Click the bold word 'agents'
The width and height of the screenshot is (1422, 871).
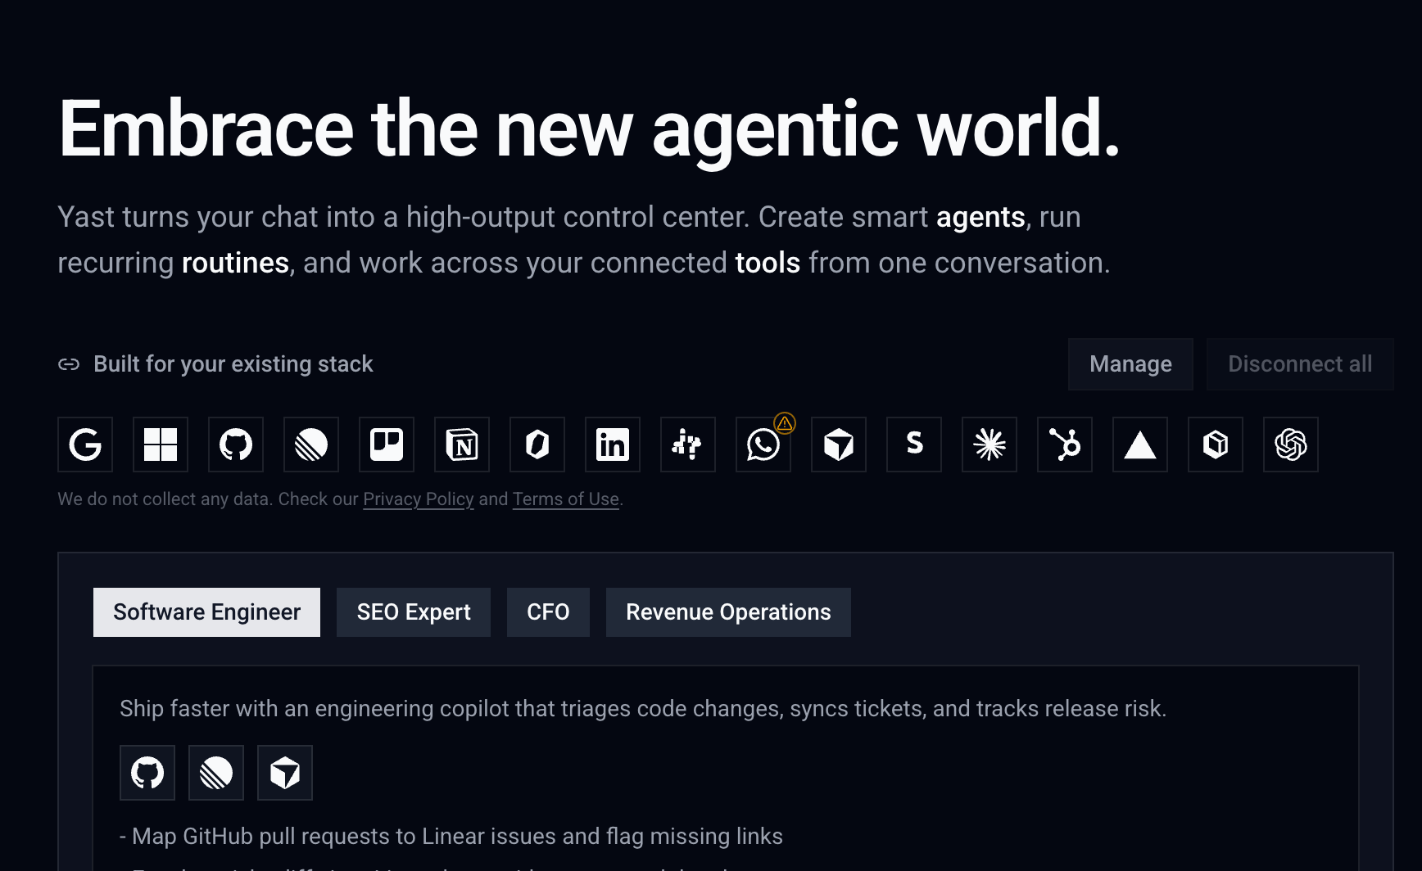tap(980, 218)
